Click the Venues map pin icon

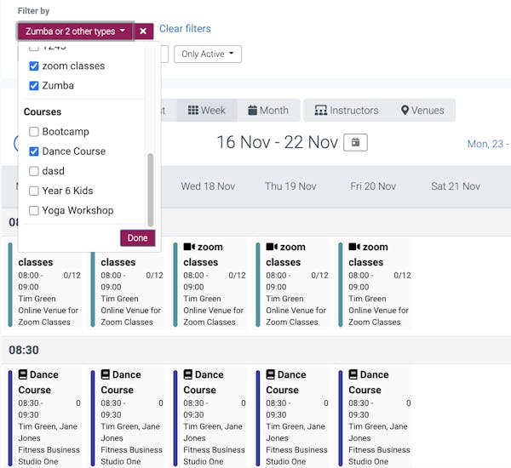pyautogui.click(x=405, y=111)
